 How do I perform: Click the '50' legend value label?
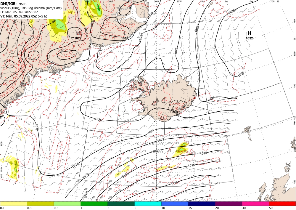[x=271, y=208]
